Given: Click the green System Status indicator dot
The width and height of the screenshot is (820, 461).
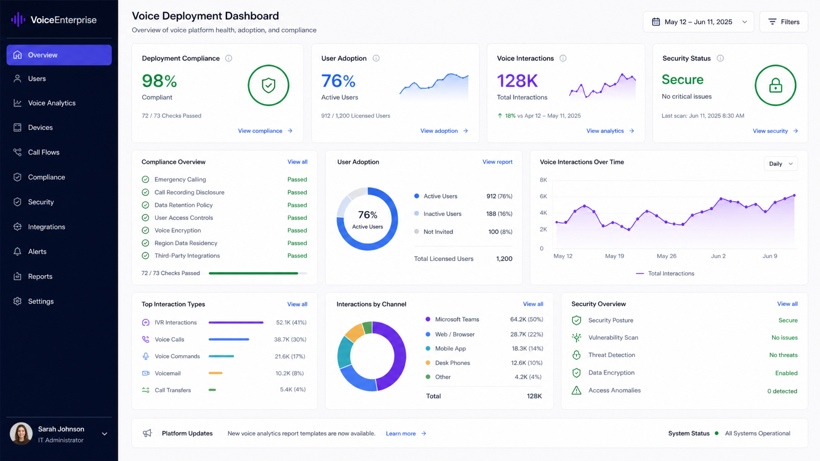Looking at the screenshot, I should (x=717, y=433).
